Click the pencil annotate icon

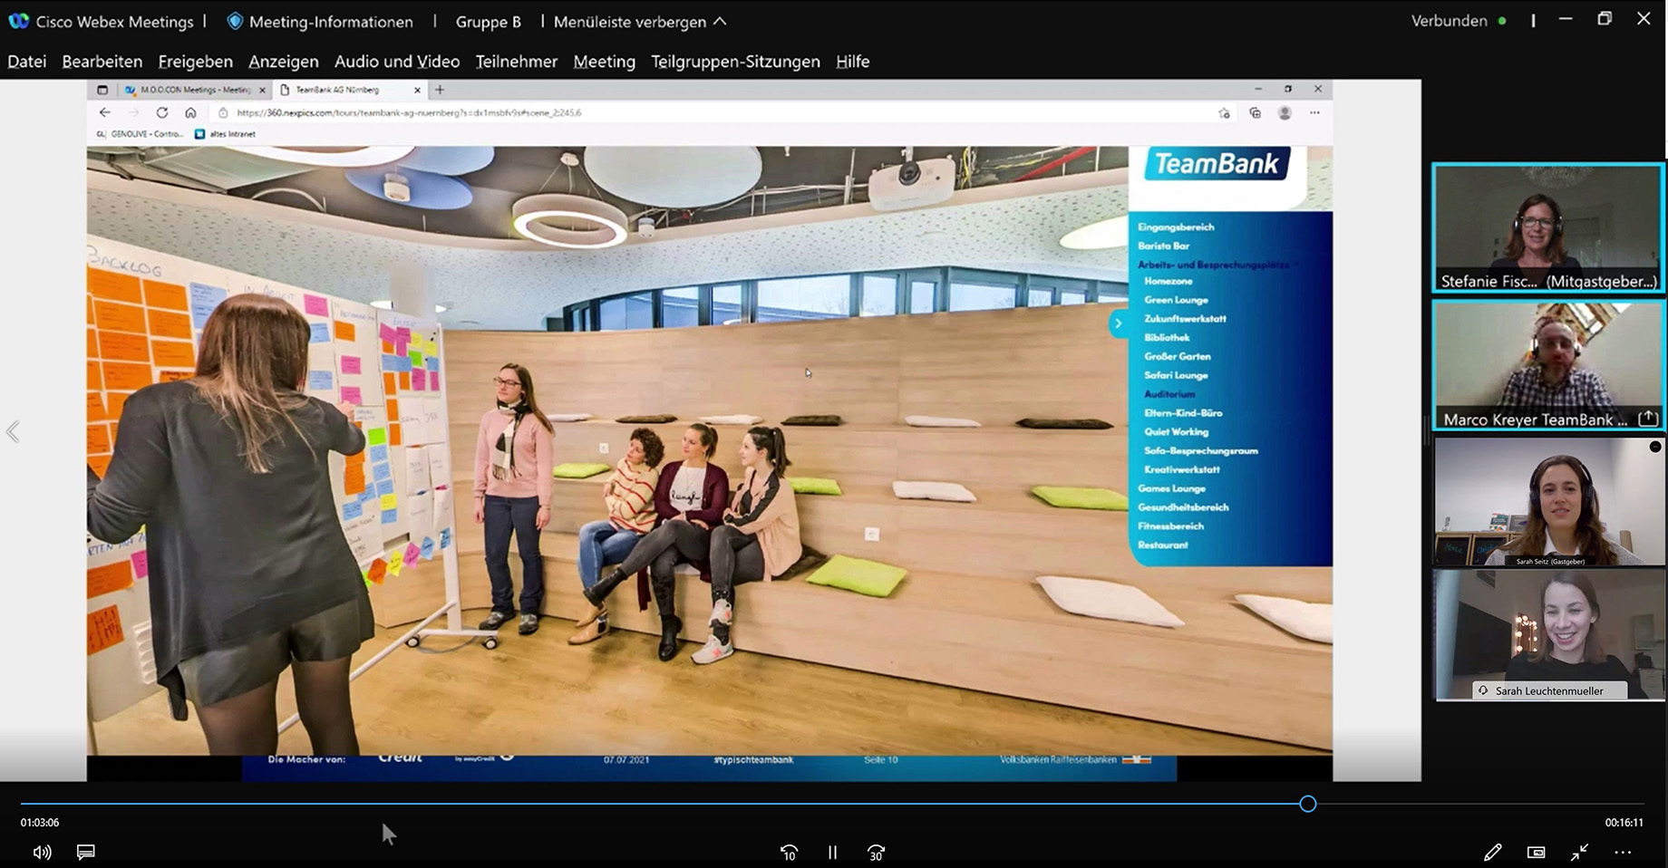(1492, 852)
